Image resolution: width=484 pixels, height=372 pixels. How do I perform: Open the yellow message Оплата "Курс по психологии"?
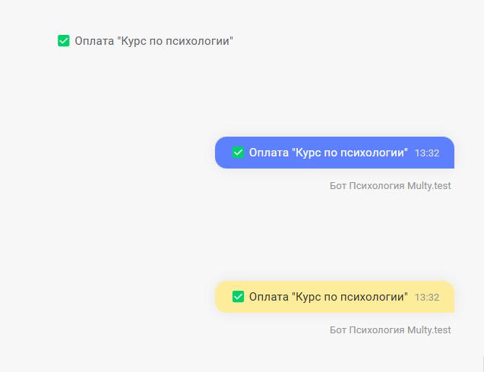pyautogui.click(x=328, y=297)
